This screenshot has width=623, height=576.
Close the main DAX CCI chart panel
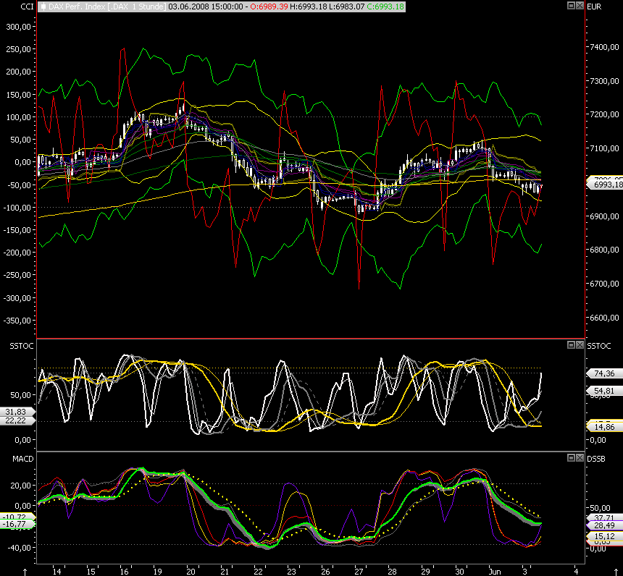coord(580,6)
